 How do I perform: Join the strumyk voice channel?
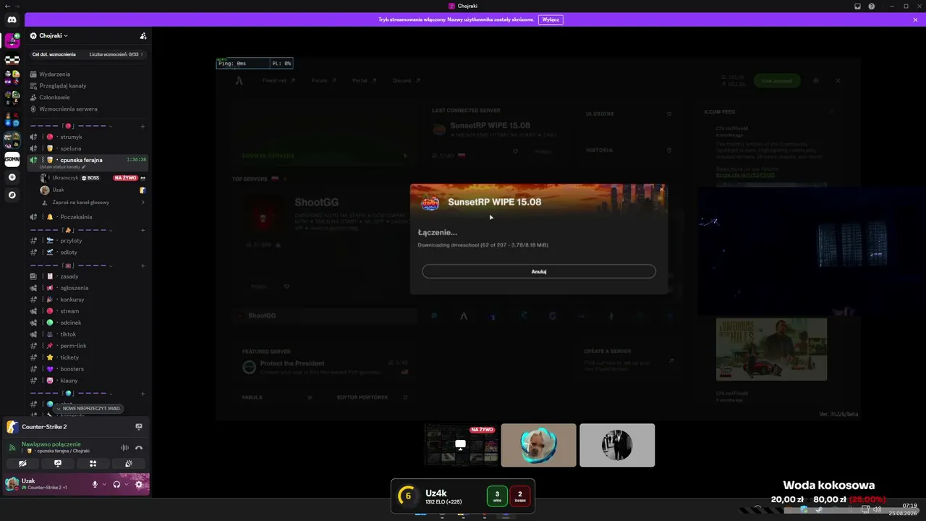(88, 137)
